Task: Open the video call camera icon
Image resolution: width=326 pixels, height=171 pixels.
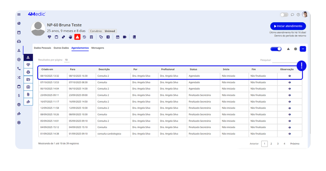Action: coord(124,37)
